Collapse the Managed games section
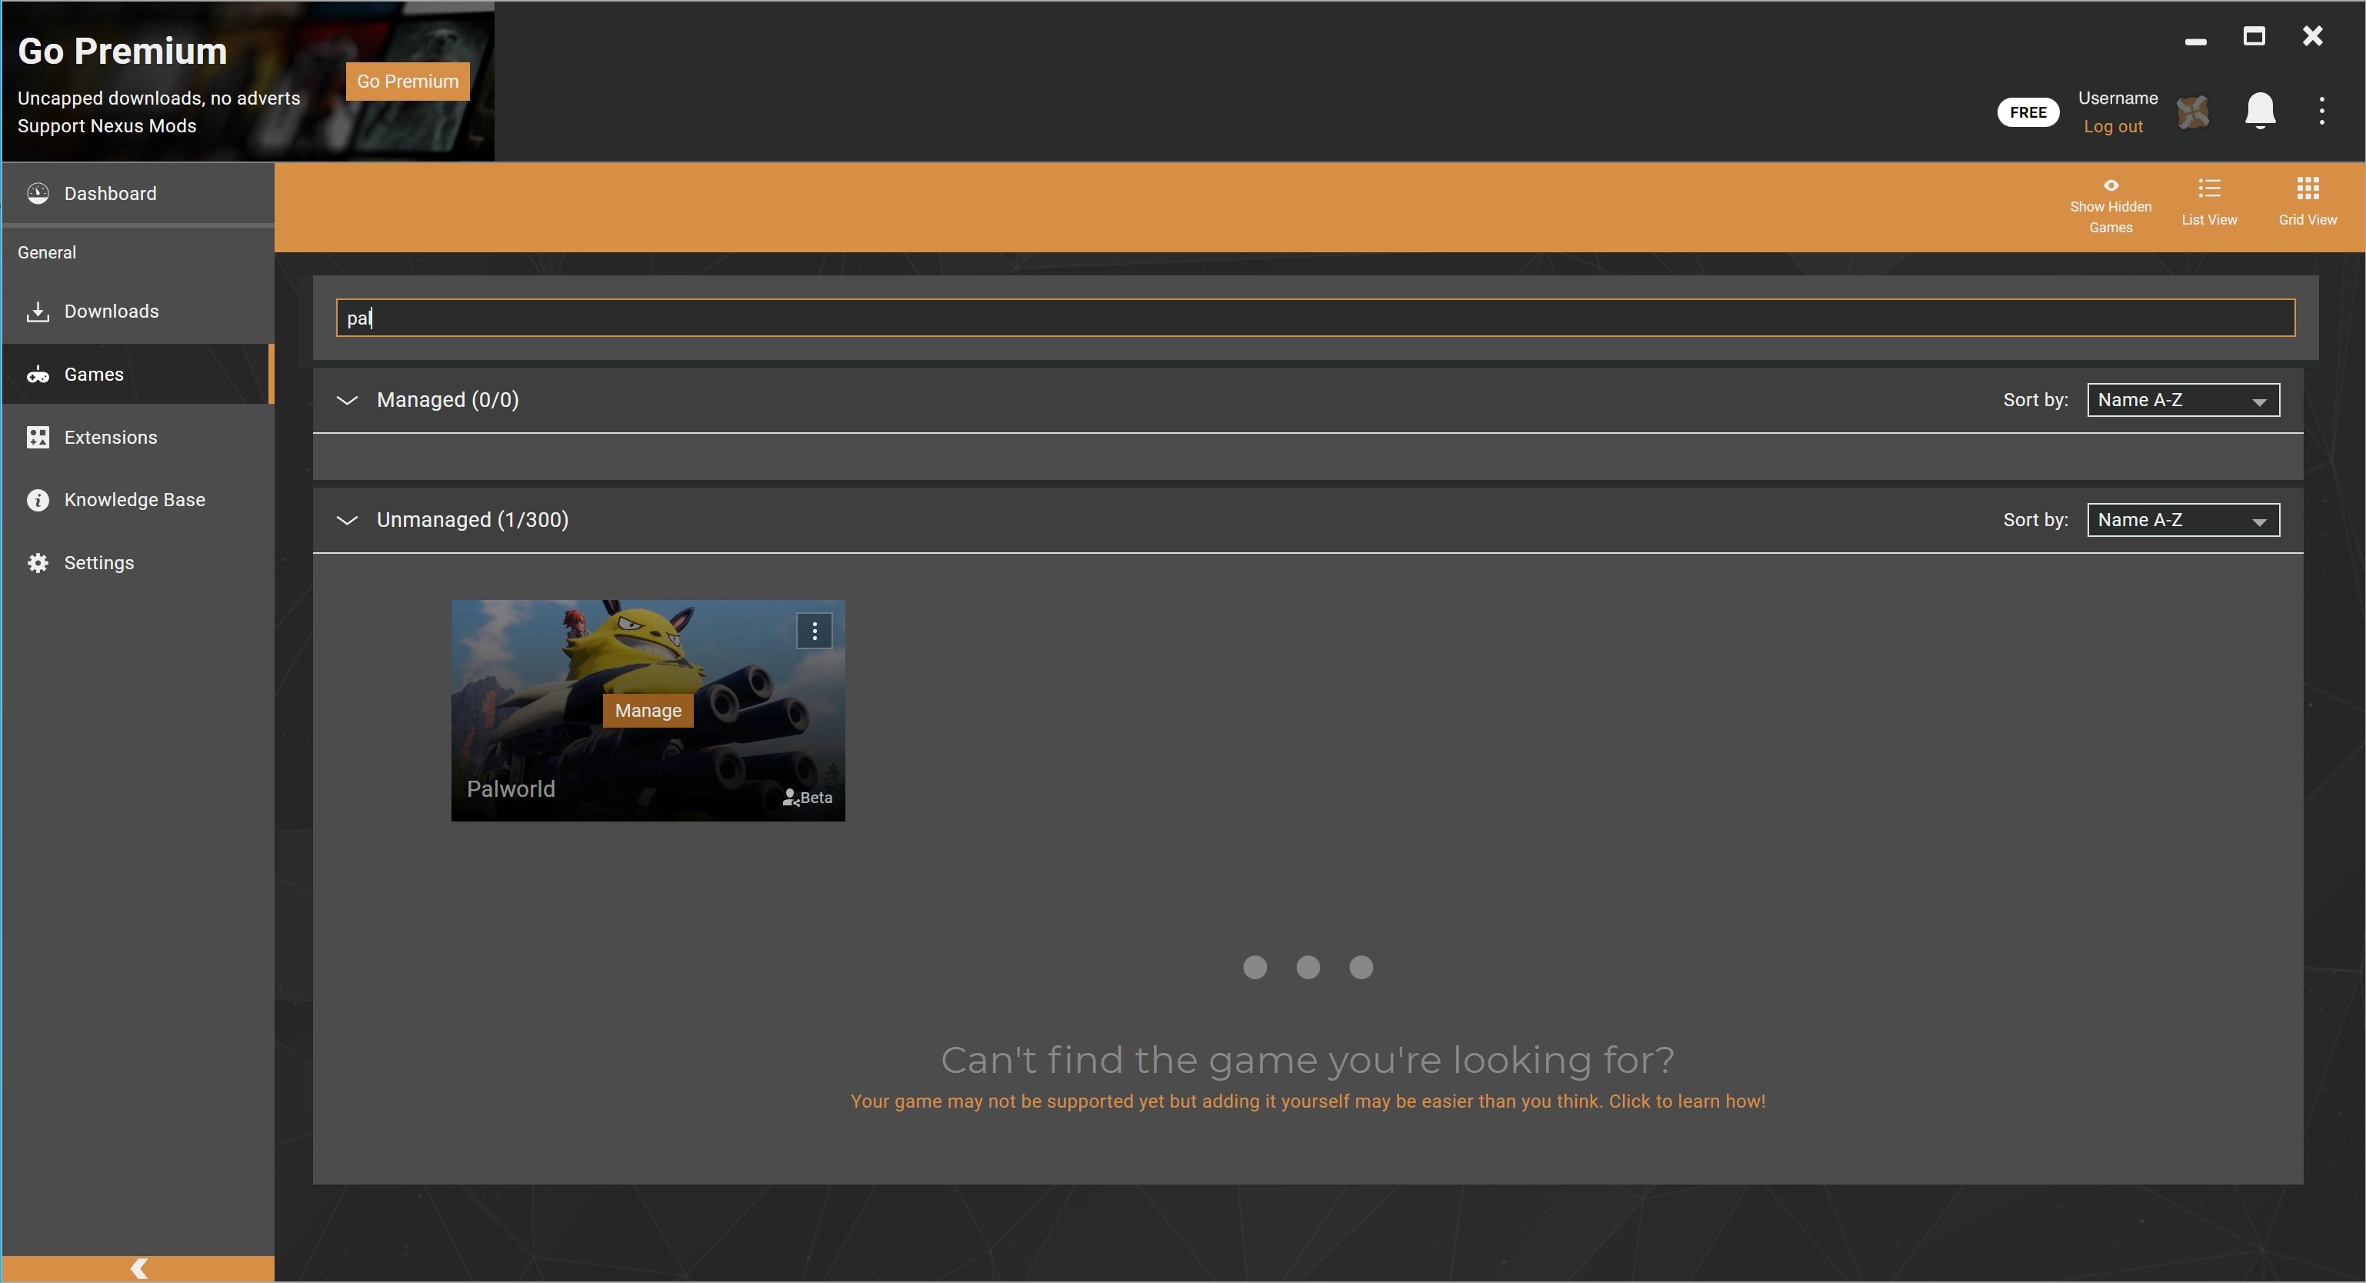 (x=347, y=401)
